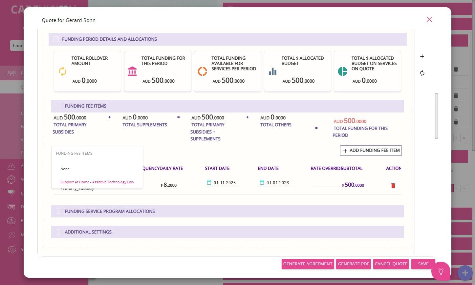Viewport: 475px width, 285px height.
Task: Open the settings gear in background sidebar
Action: pos(11,250)
